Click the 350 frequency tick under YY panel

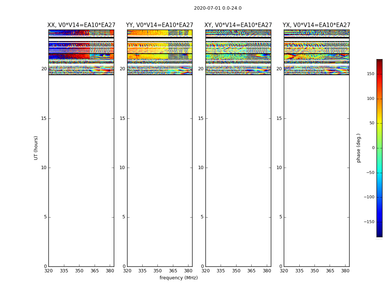tap(157, 271)
